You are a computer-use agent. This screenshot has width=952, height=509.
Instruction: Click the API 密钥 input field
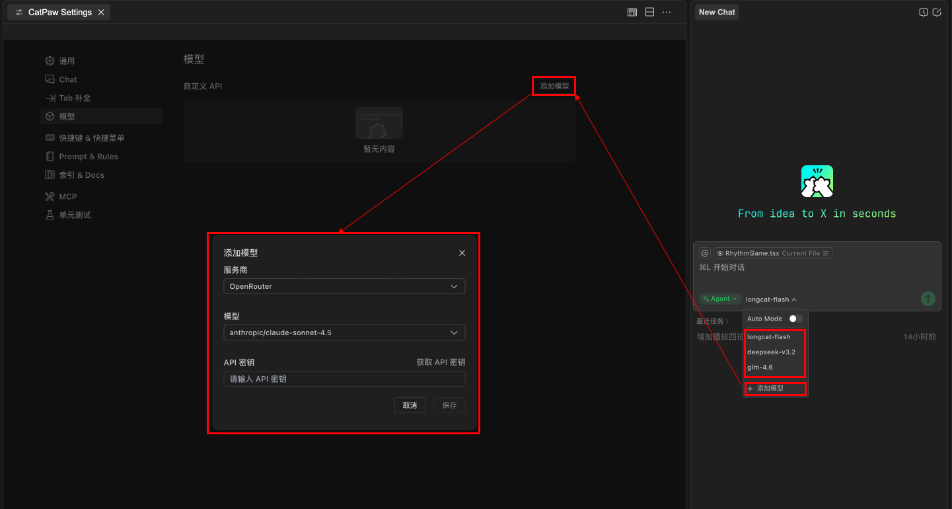[344, 379]
